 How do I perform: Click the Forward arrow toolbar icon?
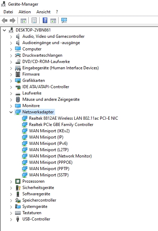point(13,20)
